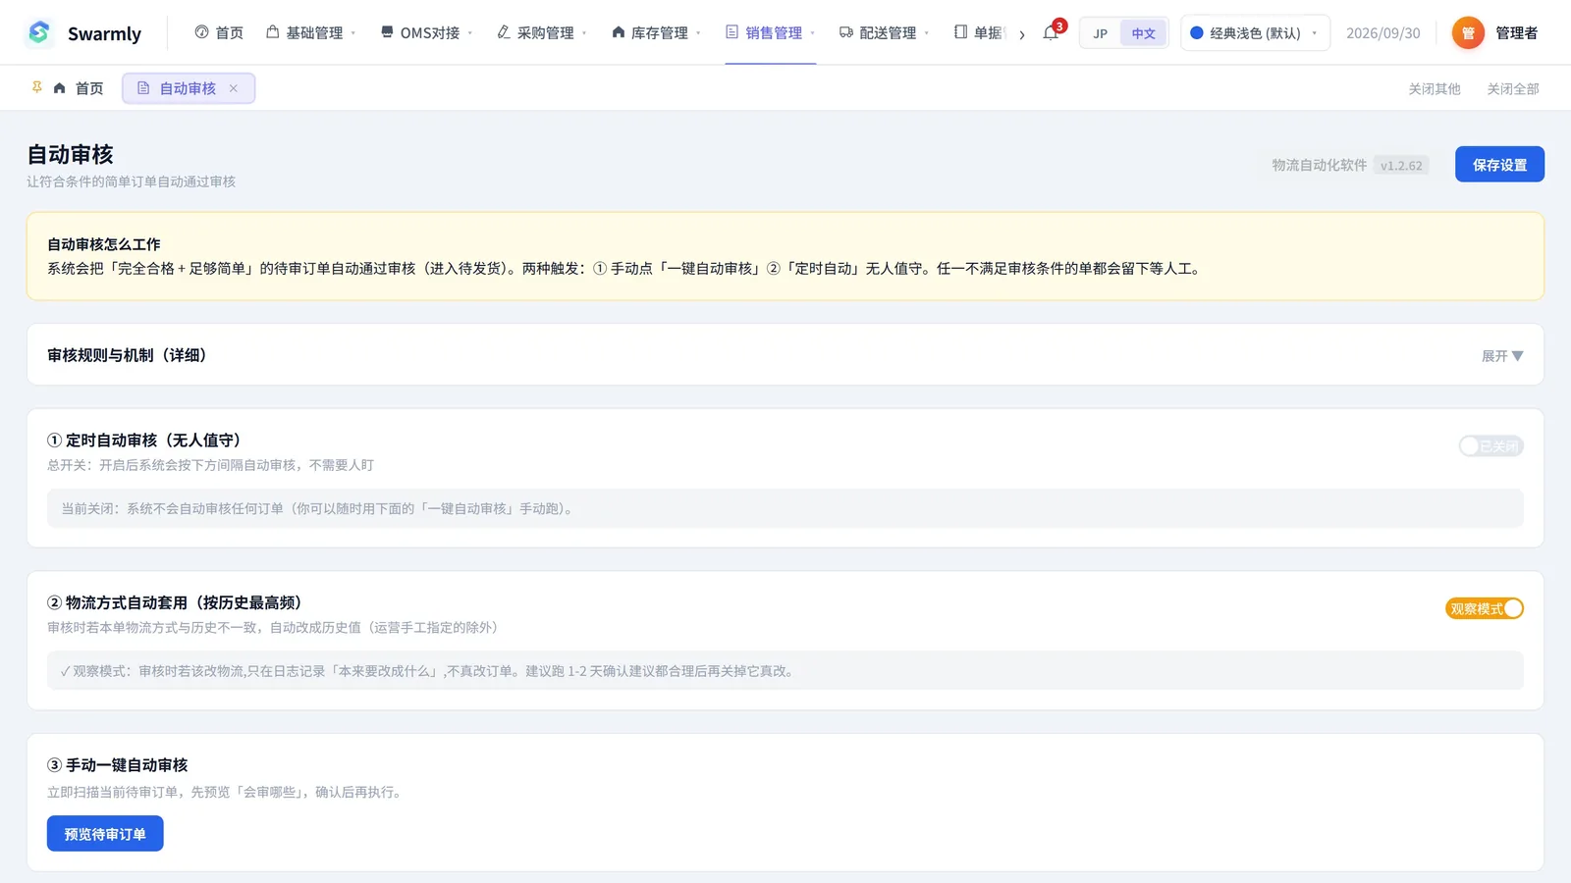Toggle the 观察模式 switch
1571x883 pixels.
(x=1484, y=609)
